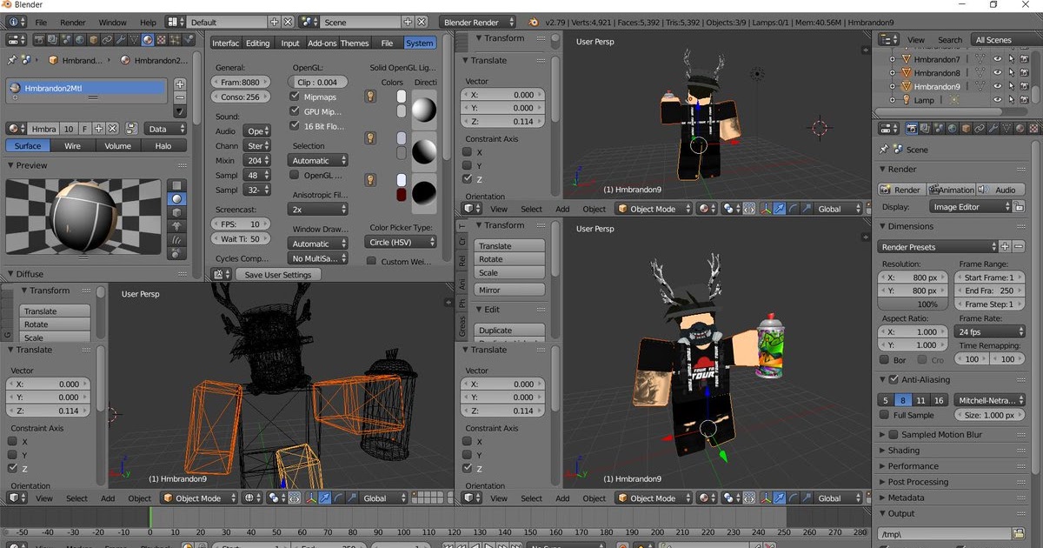
Task: Open Render Layers tab in right properties panel
Action: (925, 128)
